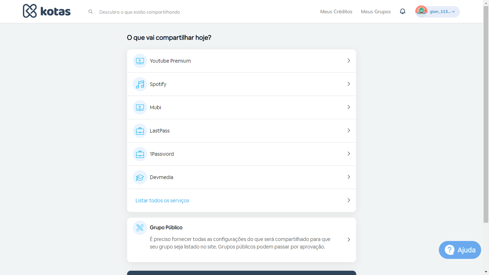The image size is (489, 275).
Task: Select the 1Password label
Action: tap(162, 154)
